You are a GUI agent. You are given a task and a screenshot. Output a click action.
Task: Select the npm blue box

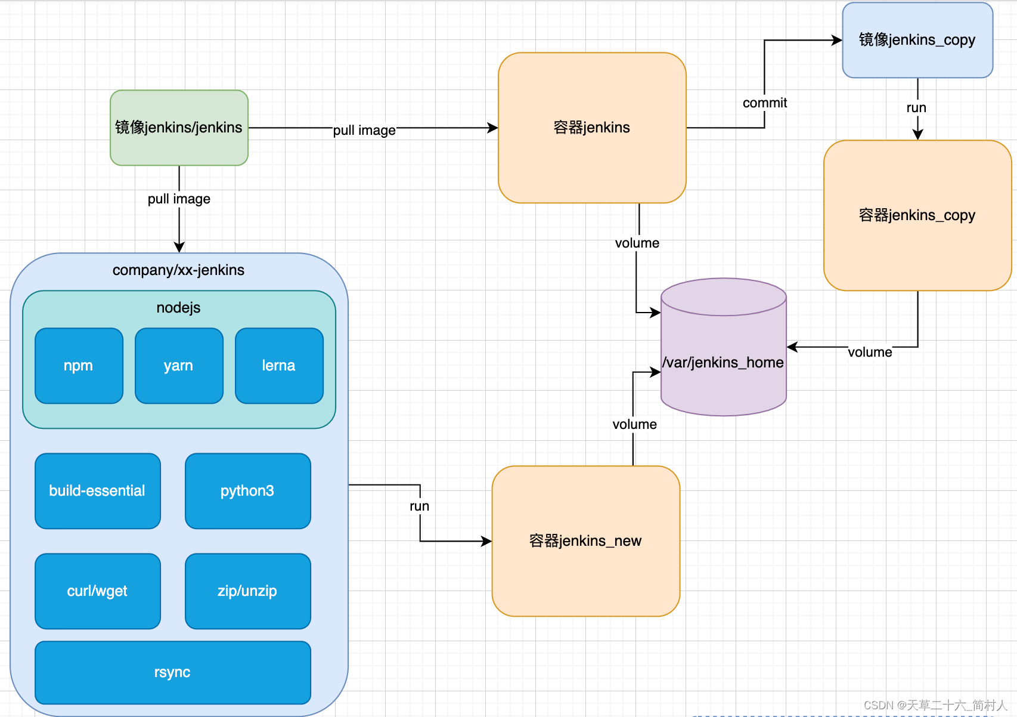tap(79, 366)
